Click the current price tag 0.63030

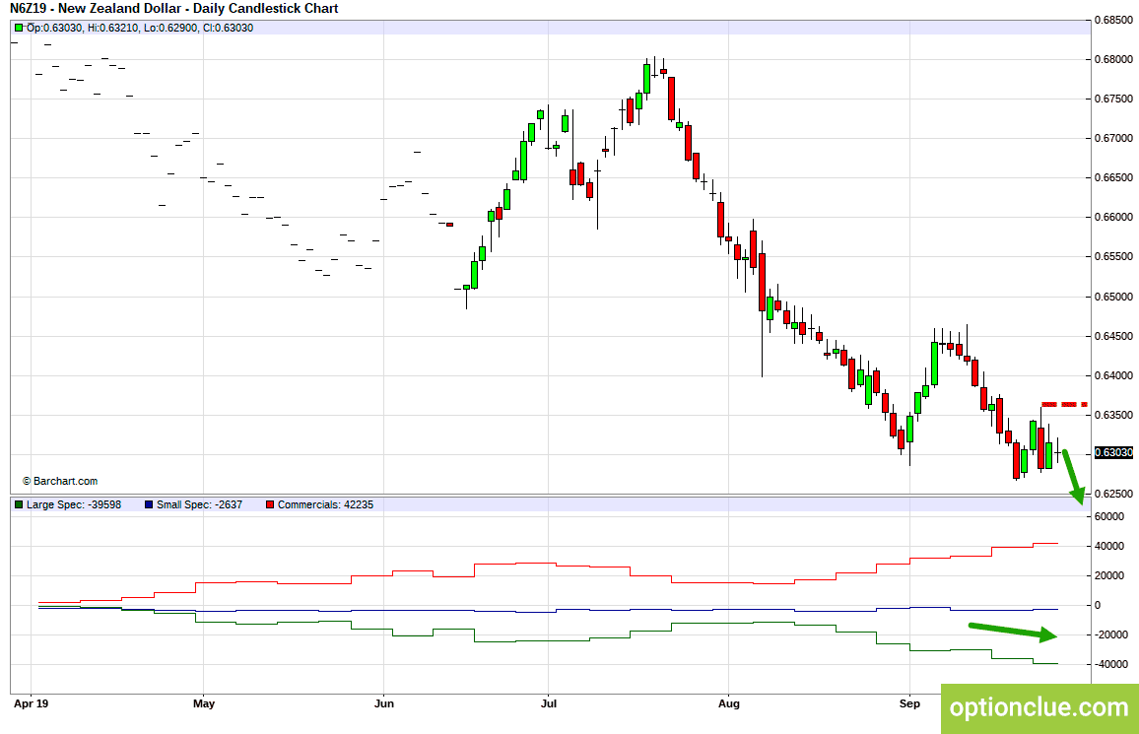pyautogui.click(x=1113, y=452)
